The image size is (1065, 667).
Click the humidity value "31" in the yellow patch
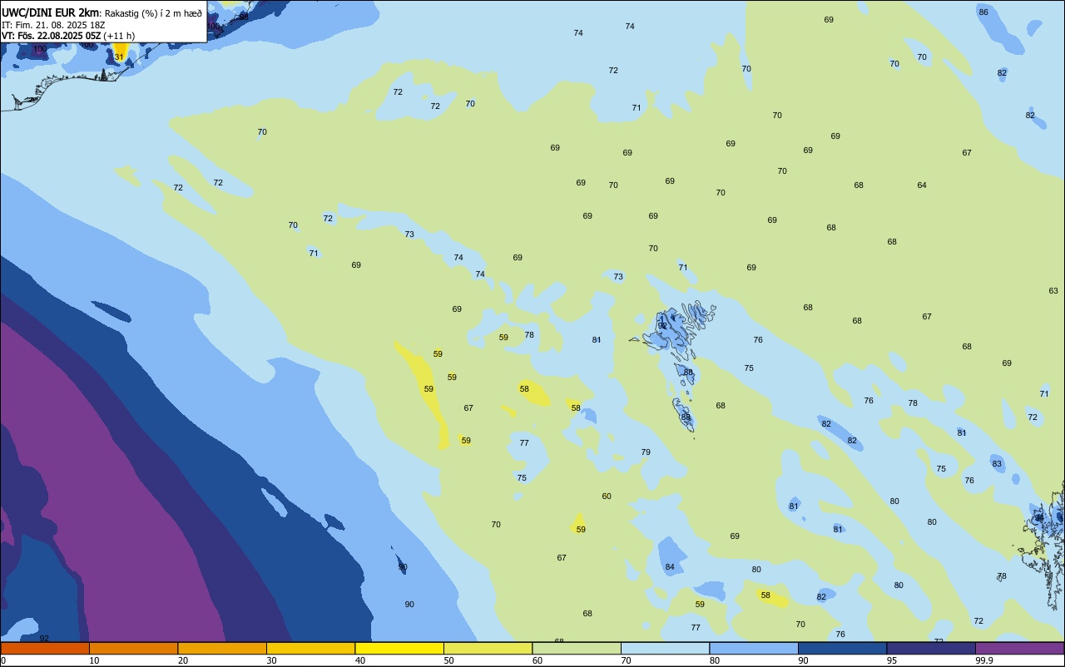[x=119, y=57]
